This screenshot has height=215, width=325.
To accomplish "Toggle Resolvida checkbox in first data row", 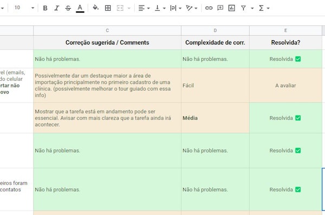I will coord(298,59).
